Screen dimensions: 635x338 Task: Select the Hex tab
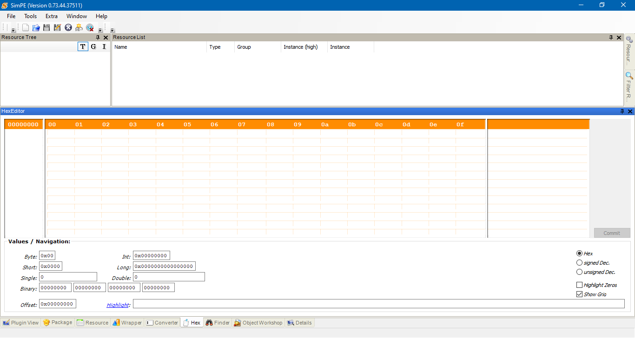tap(192, 323)
